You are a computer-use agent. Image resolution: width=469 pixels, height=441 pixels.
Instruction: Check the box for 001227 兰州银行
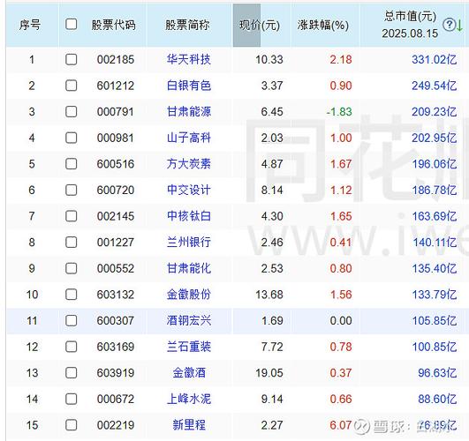tap(72, 242)
